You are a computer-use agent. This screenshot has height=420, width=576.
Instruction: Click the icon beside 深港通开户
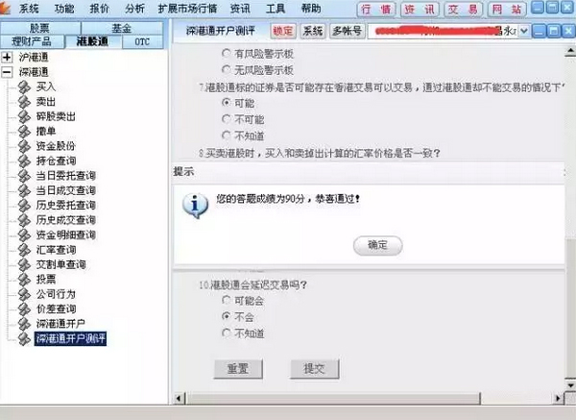(24, 324)
